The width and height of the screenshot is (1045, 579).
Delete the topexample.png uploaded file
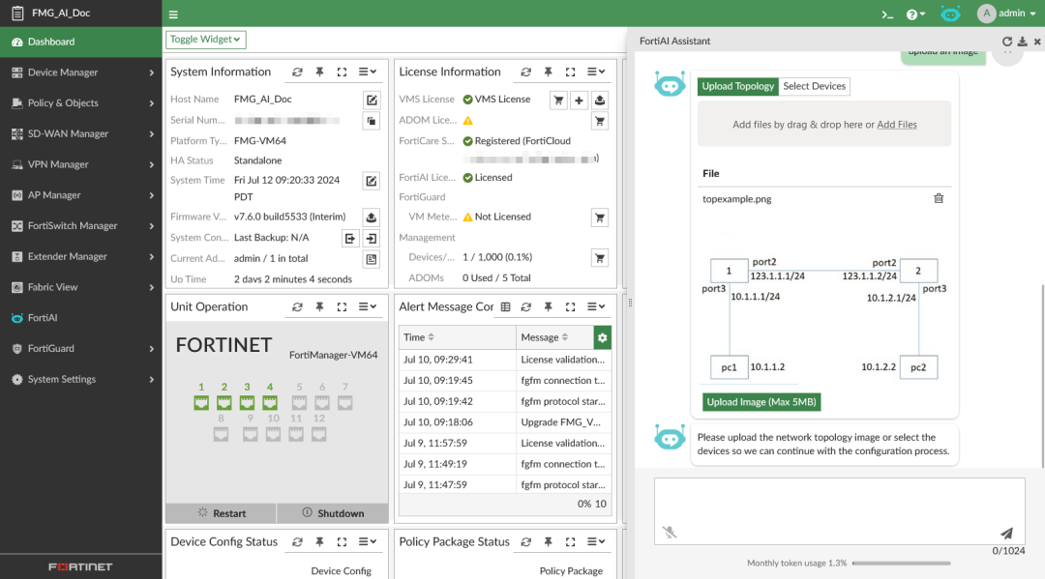click(939, 198)
